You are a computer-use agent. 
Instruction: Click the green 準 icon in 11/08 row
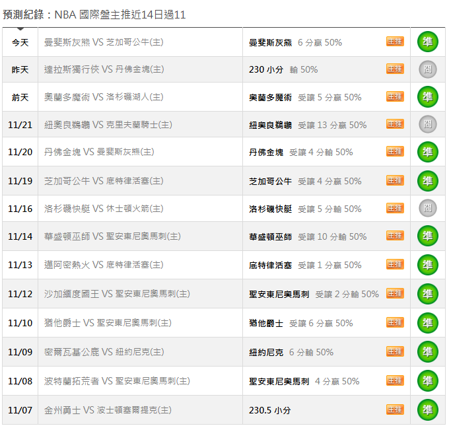427,380
